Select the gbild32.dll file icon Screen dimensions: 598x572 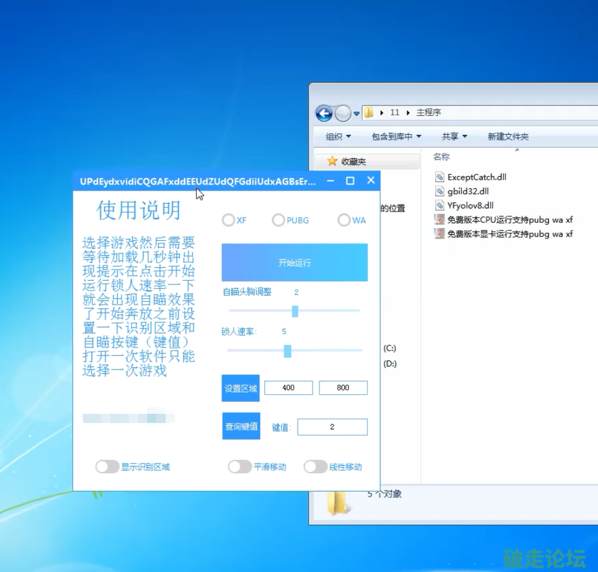(440, 191)
